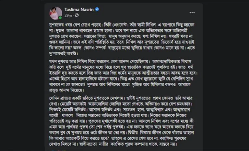This screenshot has width=249, height=151.
Task: Click the first paragraph starting with নুশরতের খবর
Action: click(x=122, y=39)
